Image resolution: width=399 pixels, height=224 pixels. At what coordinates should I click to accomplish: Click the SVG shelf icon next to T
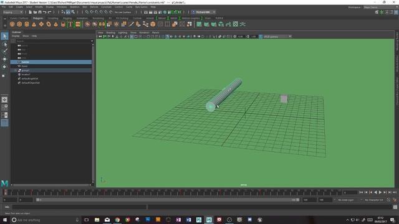pyautogui.click(x=78, y=24)
